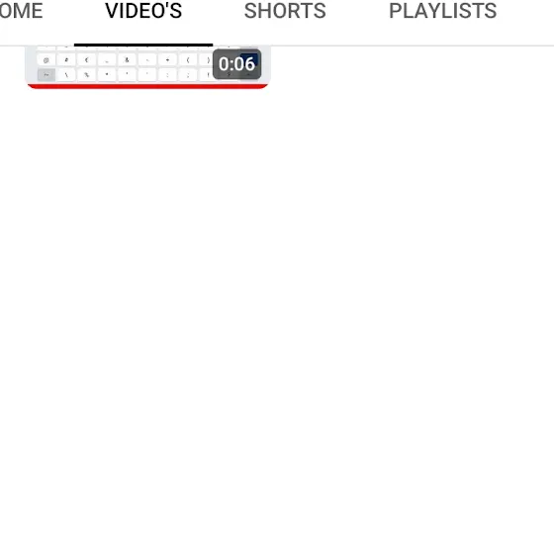The width and height of the screenshot is (554, 554).
Task: Tap the gray symbols-switch key in thumbnail
Action: pyautogui.click(x=46, y=75)
